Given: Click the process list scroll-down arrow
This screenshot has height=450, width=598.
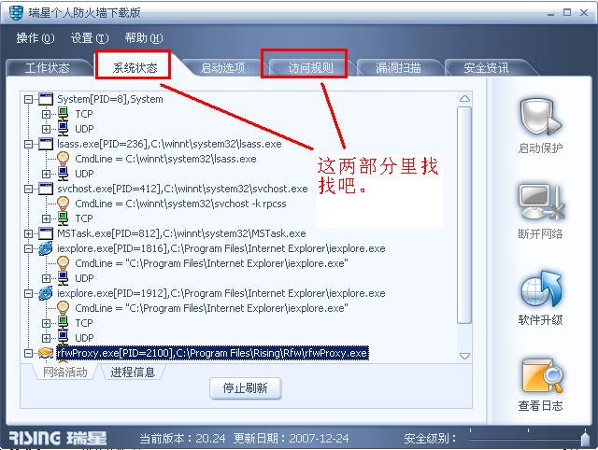Looking at the screenshot, I should click(464, 356).
